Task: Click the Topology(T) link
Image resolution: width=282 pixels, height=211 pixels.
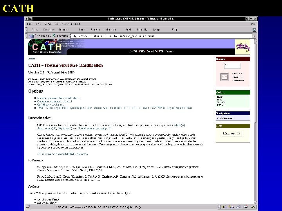Action: [65, 128]
